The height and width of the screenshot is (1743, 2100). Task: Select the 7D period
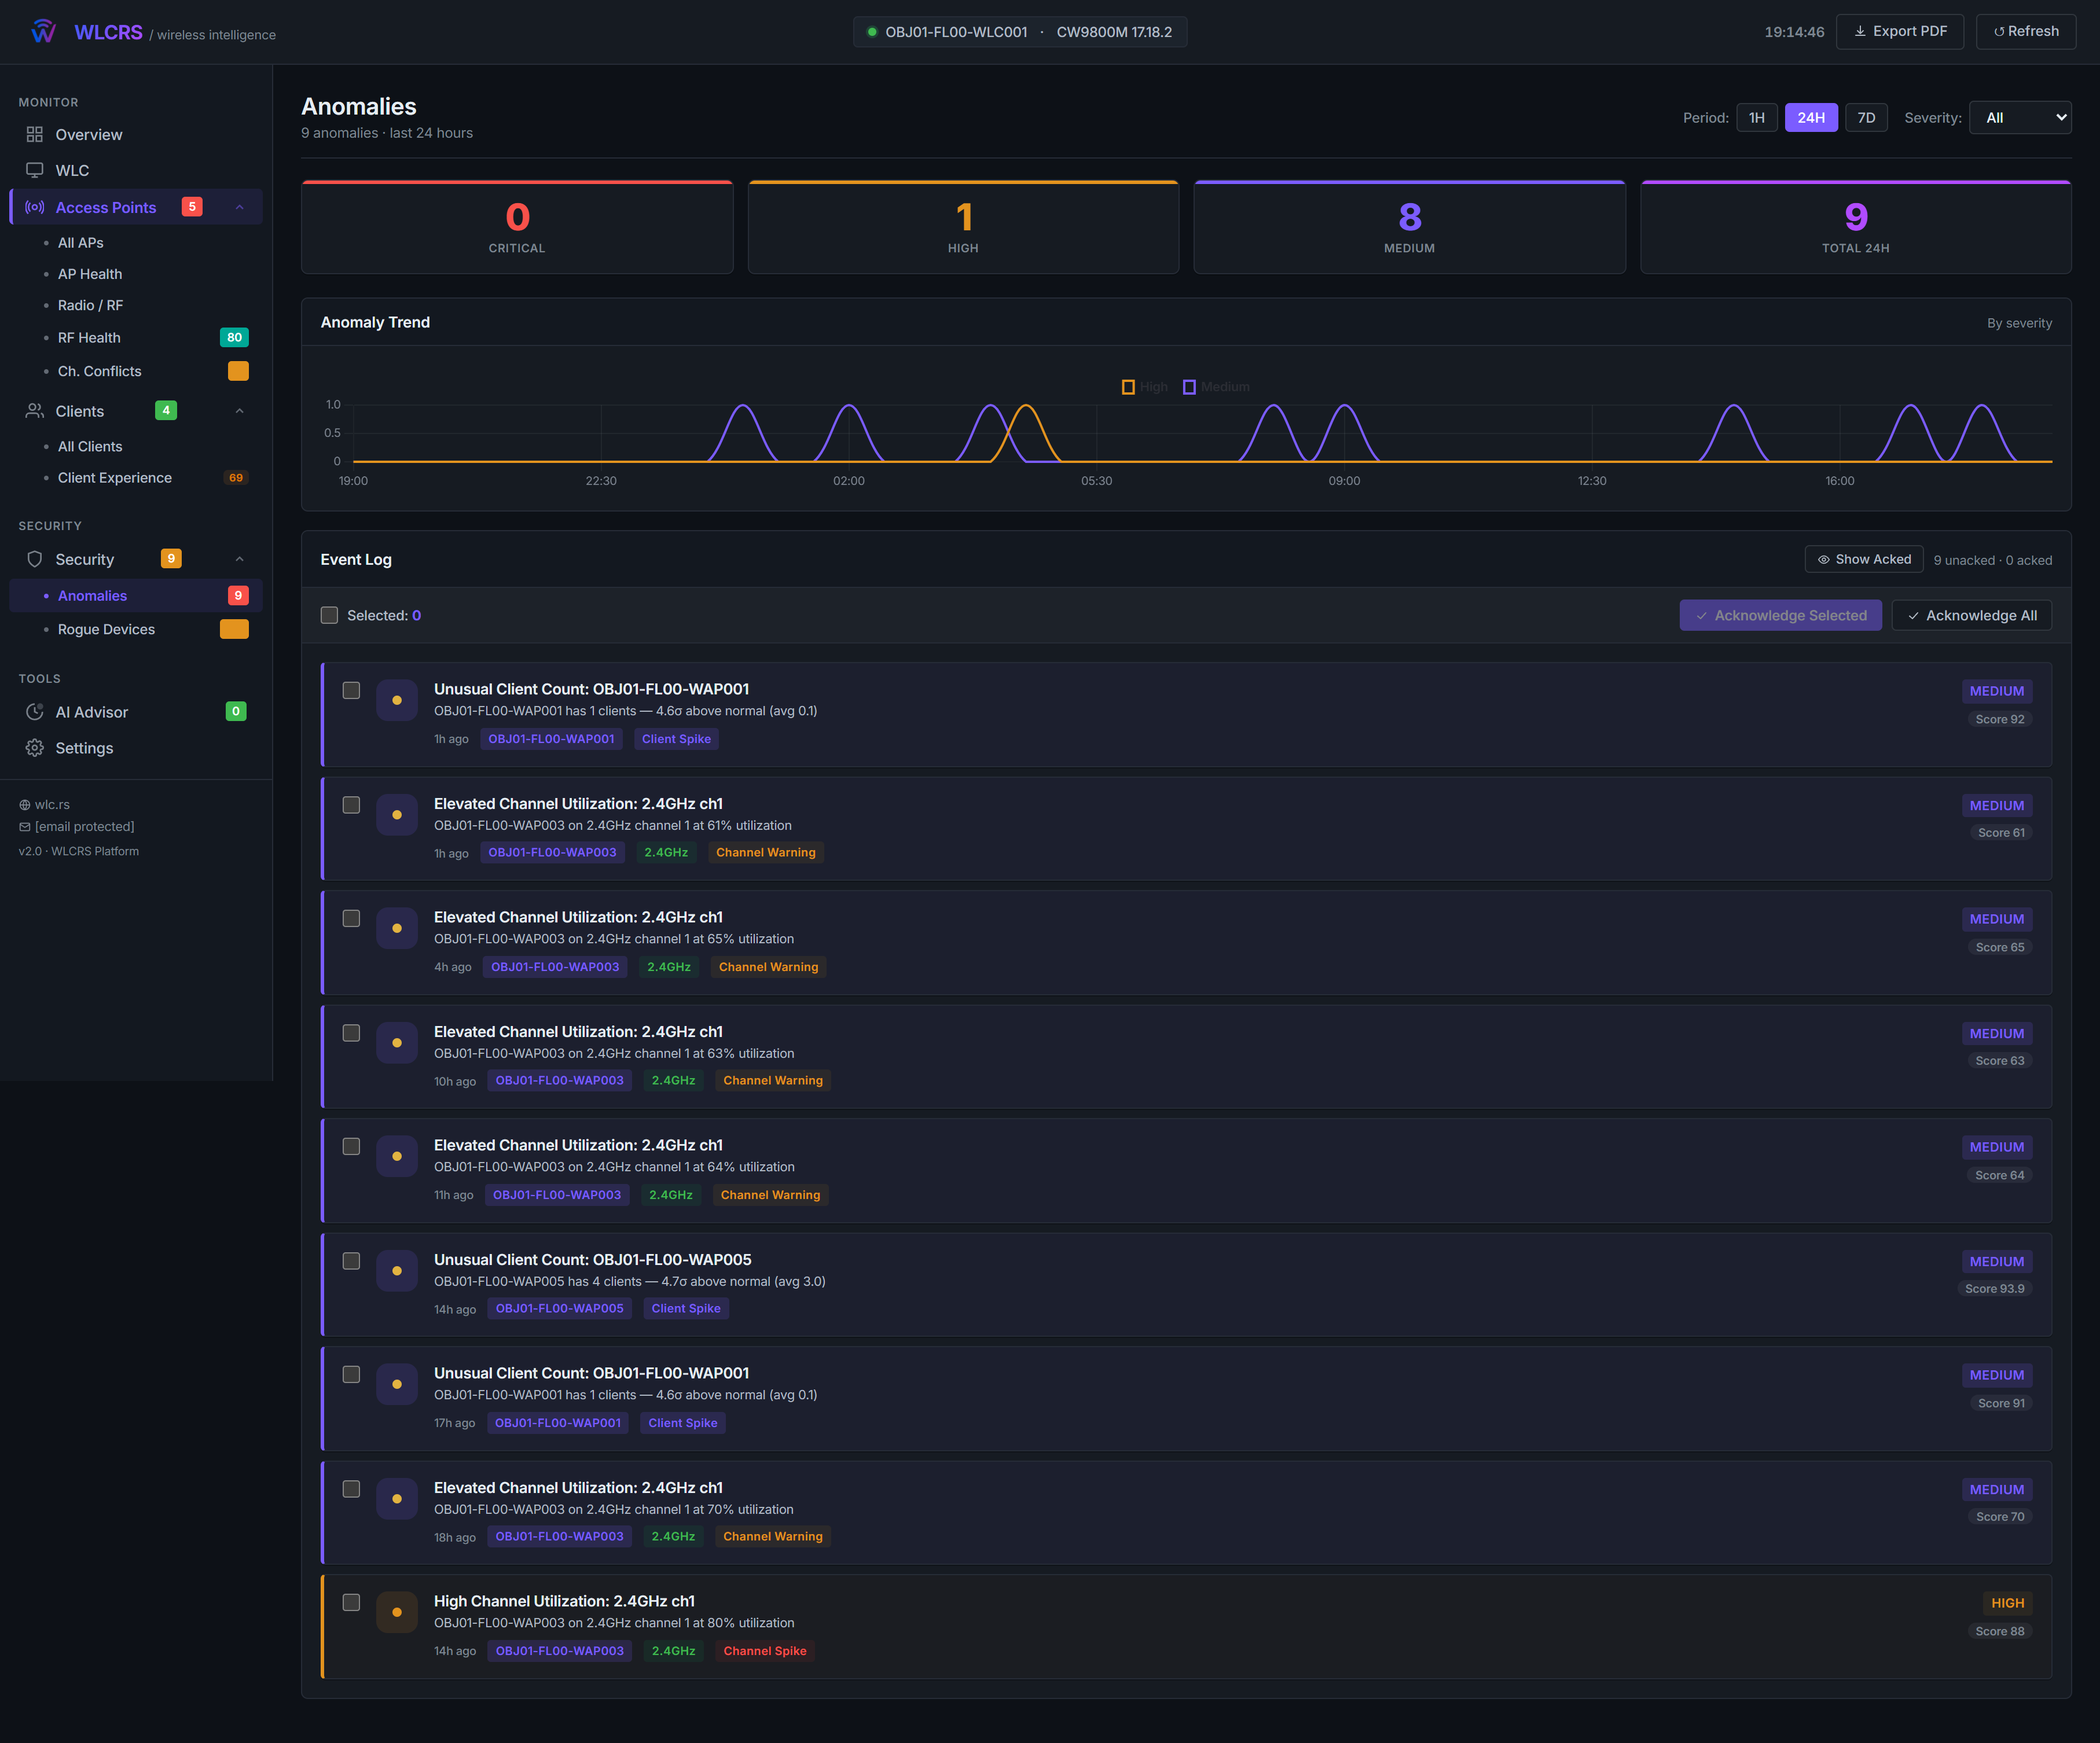(1866, 117)
